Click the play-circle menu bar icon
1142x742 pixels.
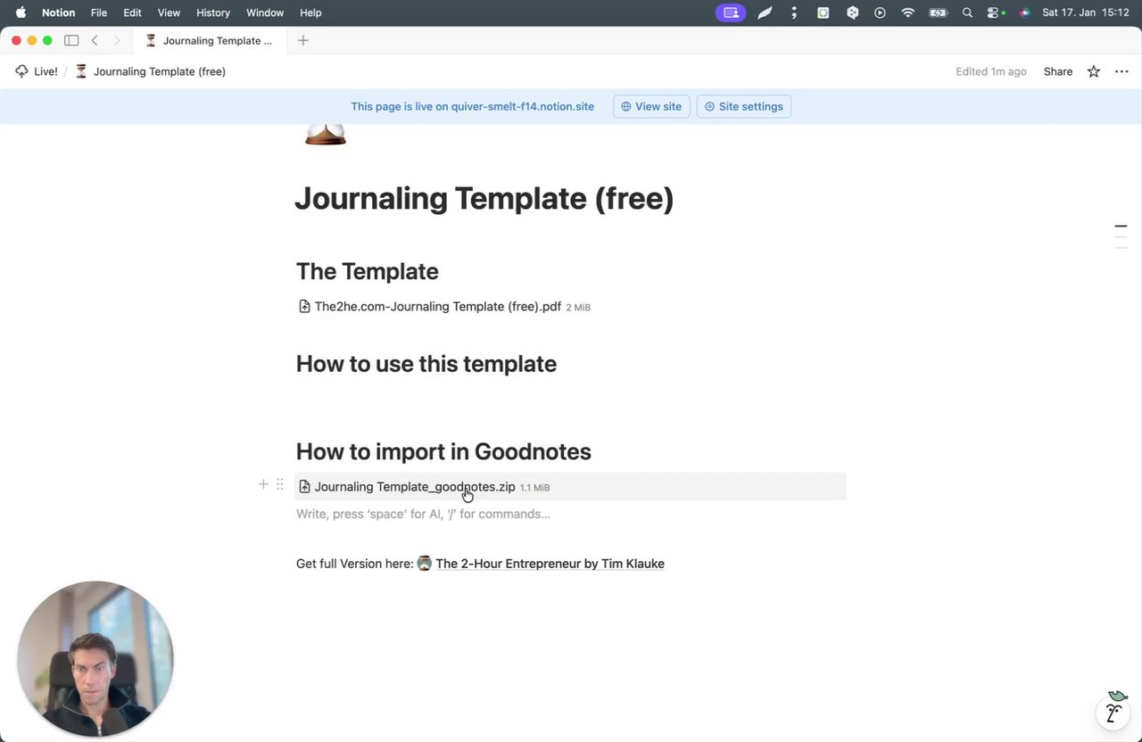pyautogui.click(x=880, y=12)
